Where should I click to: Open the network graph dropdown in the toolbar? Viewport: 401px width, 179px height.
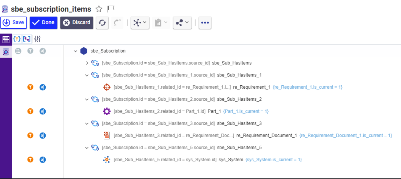coord(140,23)
